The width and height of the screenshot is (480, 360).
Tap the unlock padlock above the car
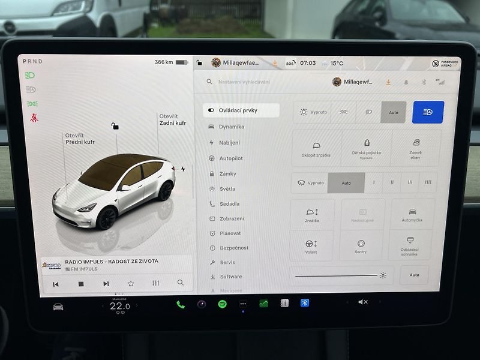115,126
